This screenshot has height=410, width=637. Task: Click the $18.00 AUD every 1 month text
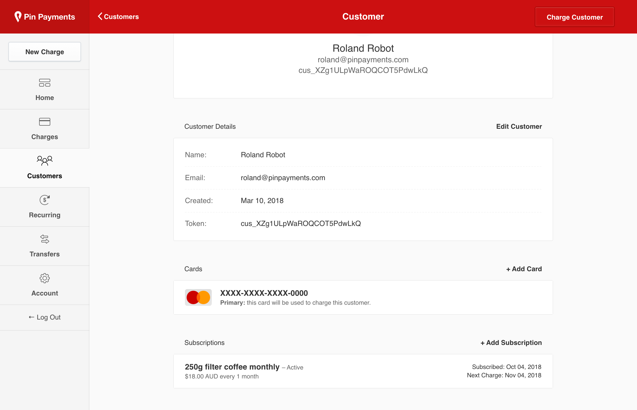pos(222,376)
